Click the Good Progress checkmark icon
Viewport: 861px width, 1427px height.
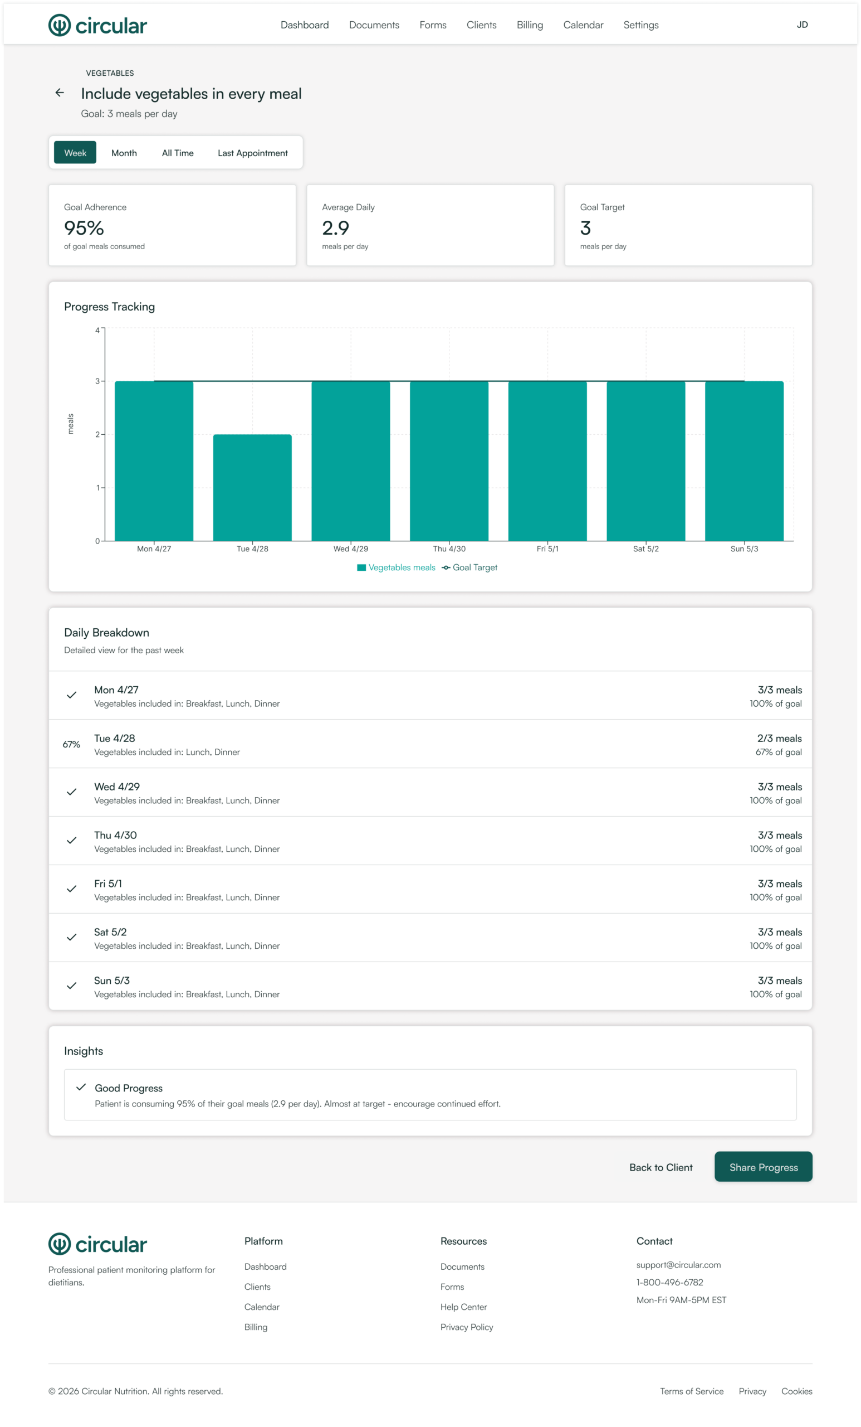coord(81,1087)
